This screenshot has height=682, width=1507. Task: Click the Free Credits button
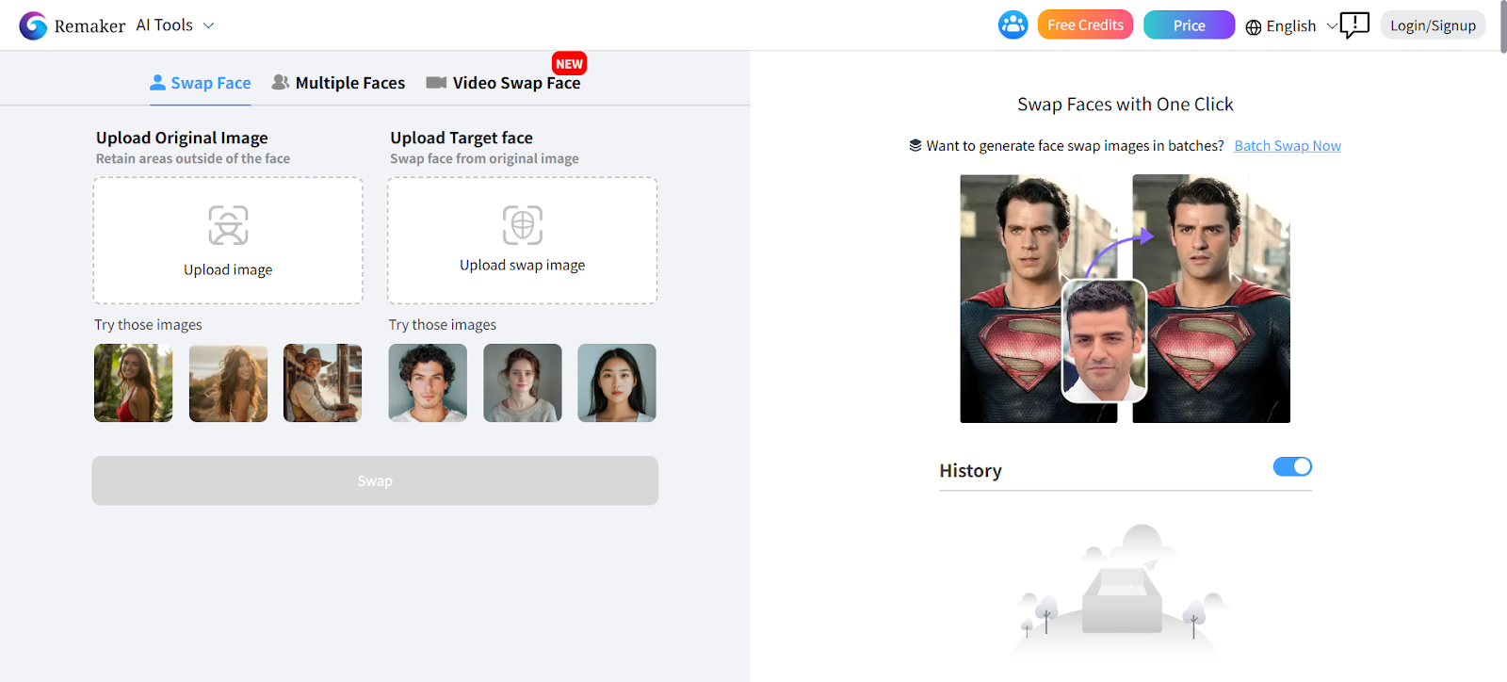click(x=1085, y=25)
